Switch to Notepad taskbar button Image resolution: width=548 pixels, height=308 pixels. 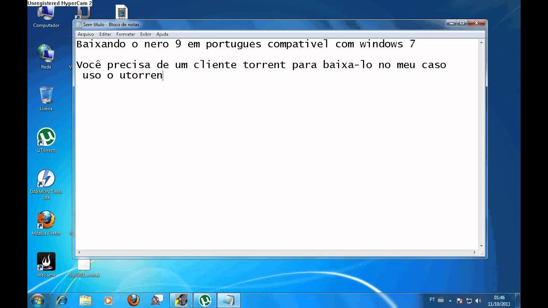click(x=229, y=300)
